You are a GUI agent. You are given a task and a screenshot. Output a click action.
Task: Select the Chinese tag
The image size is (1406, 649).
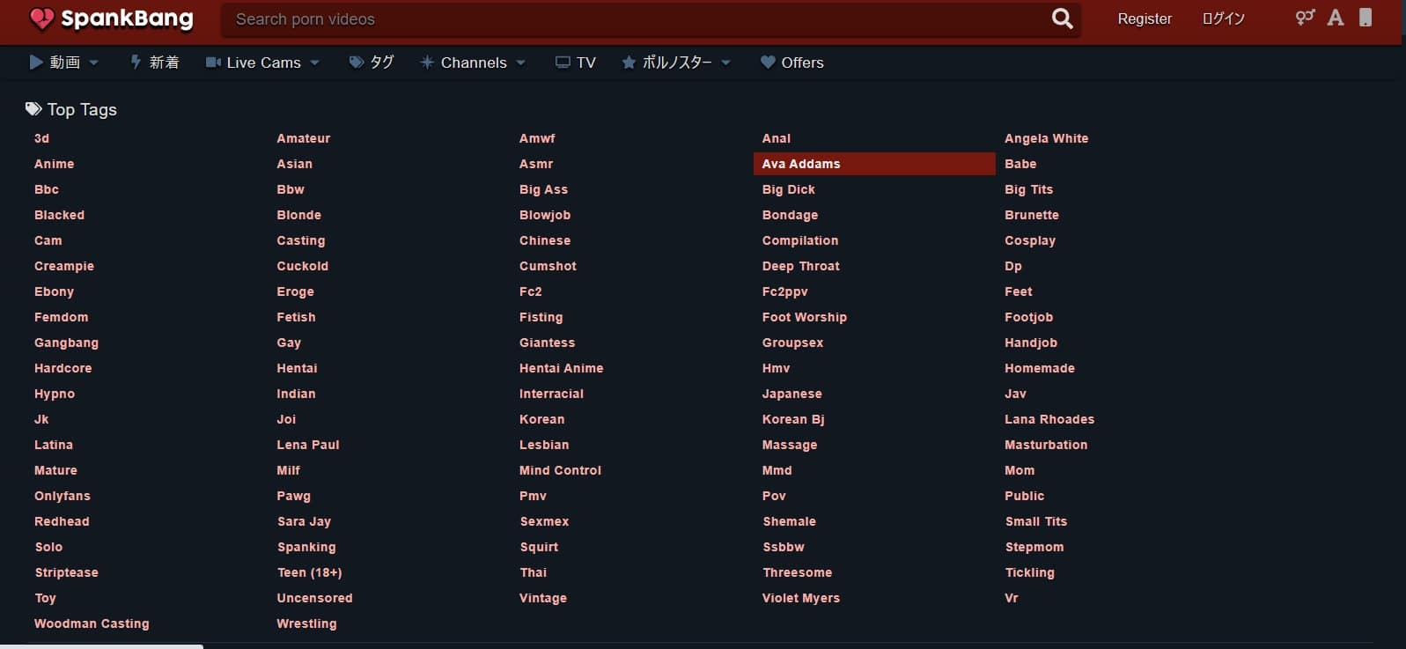point(545,240)
